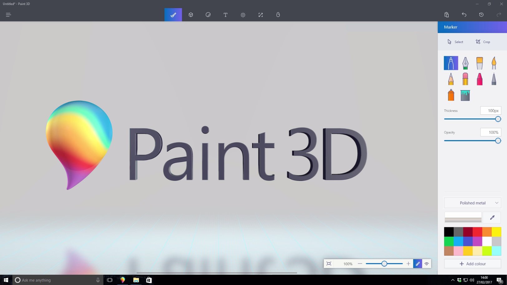The image size is (507, 285).
Task: Pick the yellow colour swatch
Action: (496, 232)
